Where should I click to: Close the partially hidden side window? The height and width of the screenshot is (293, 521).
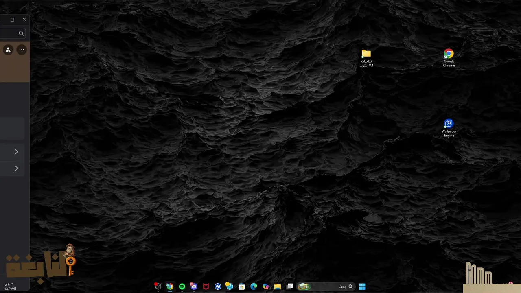pyautogui.click(x=24, y=20)
